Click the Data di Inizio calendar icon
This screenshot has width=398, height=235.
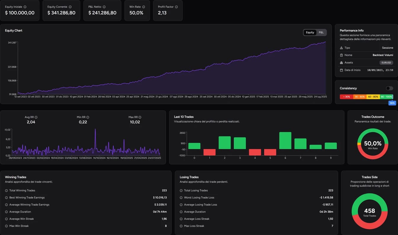click(341, 70)
